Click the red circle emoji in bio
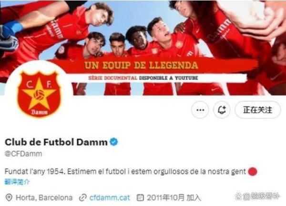 click(253, 171)
